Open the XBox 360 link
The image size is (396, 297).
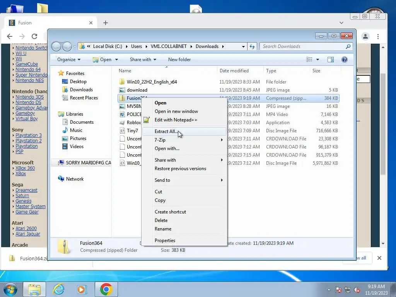pos(25,168)
